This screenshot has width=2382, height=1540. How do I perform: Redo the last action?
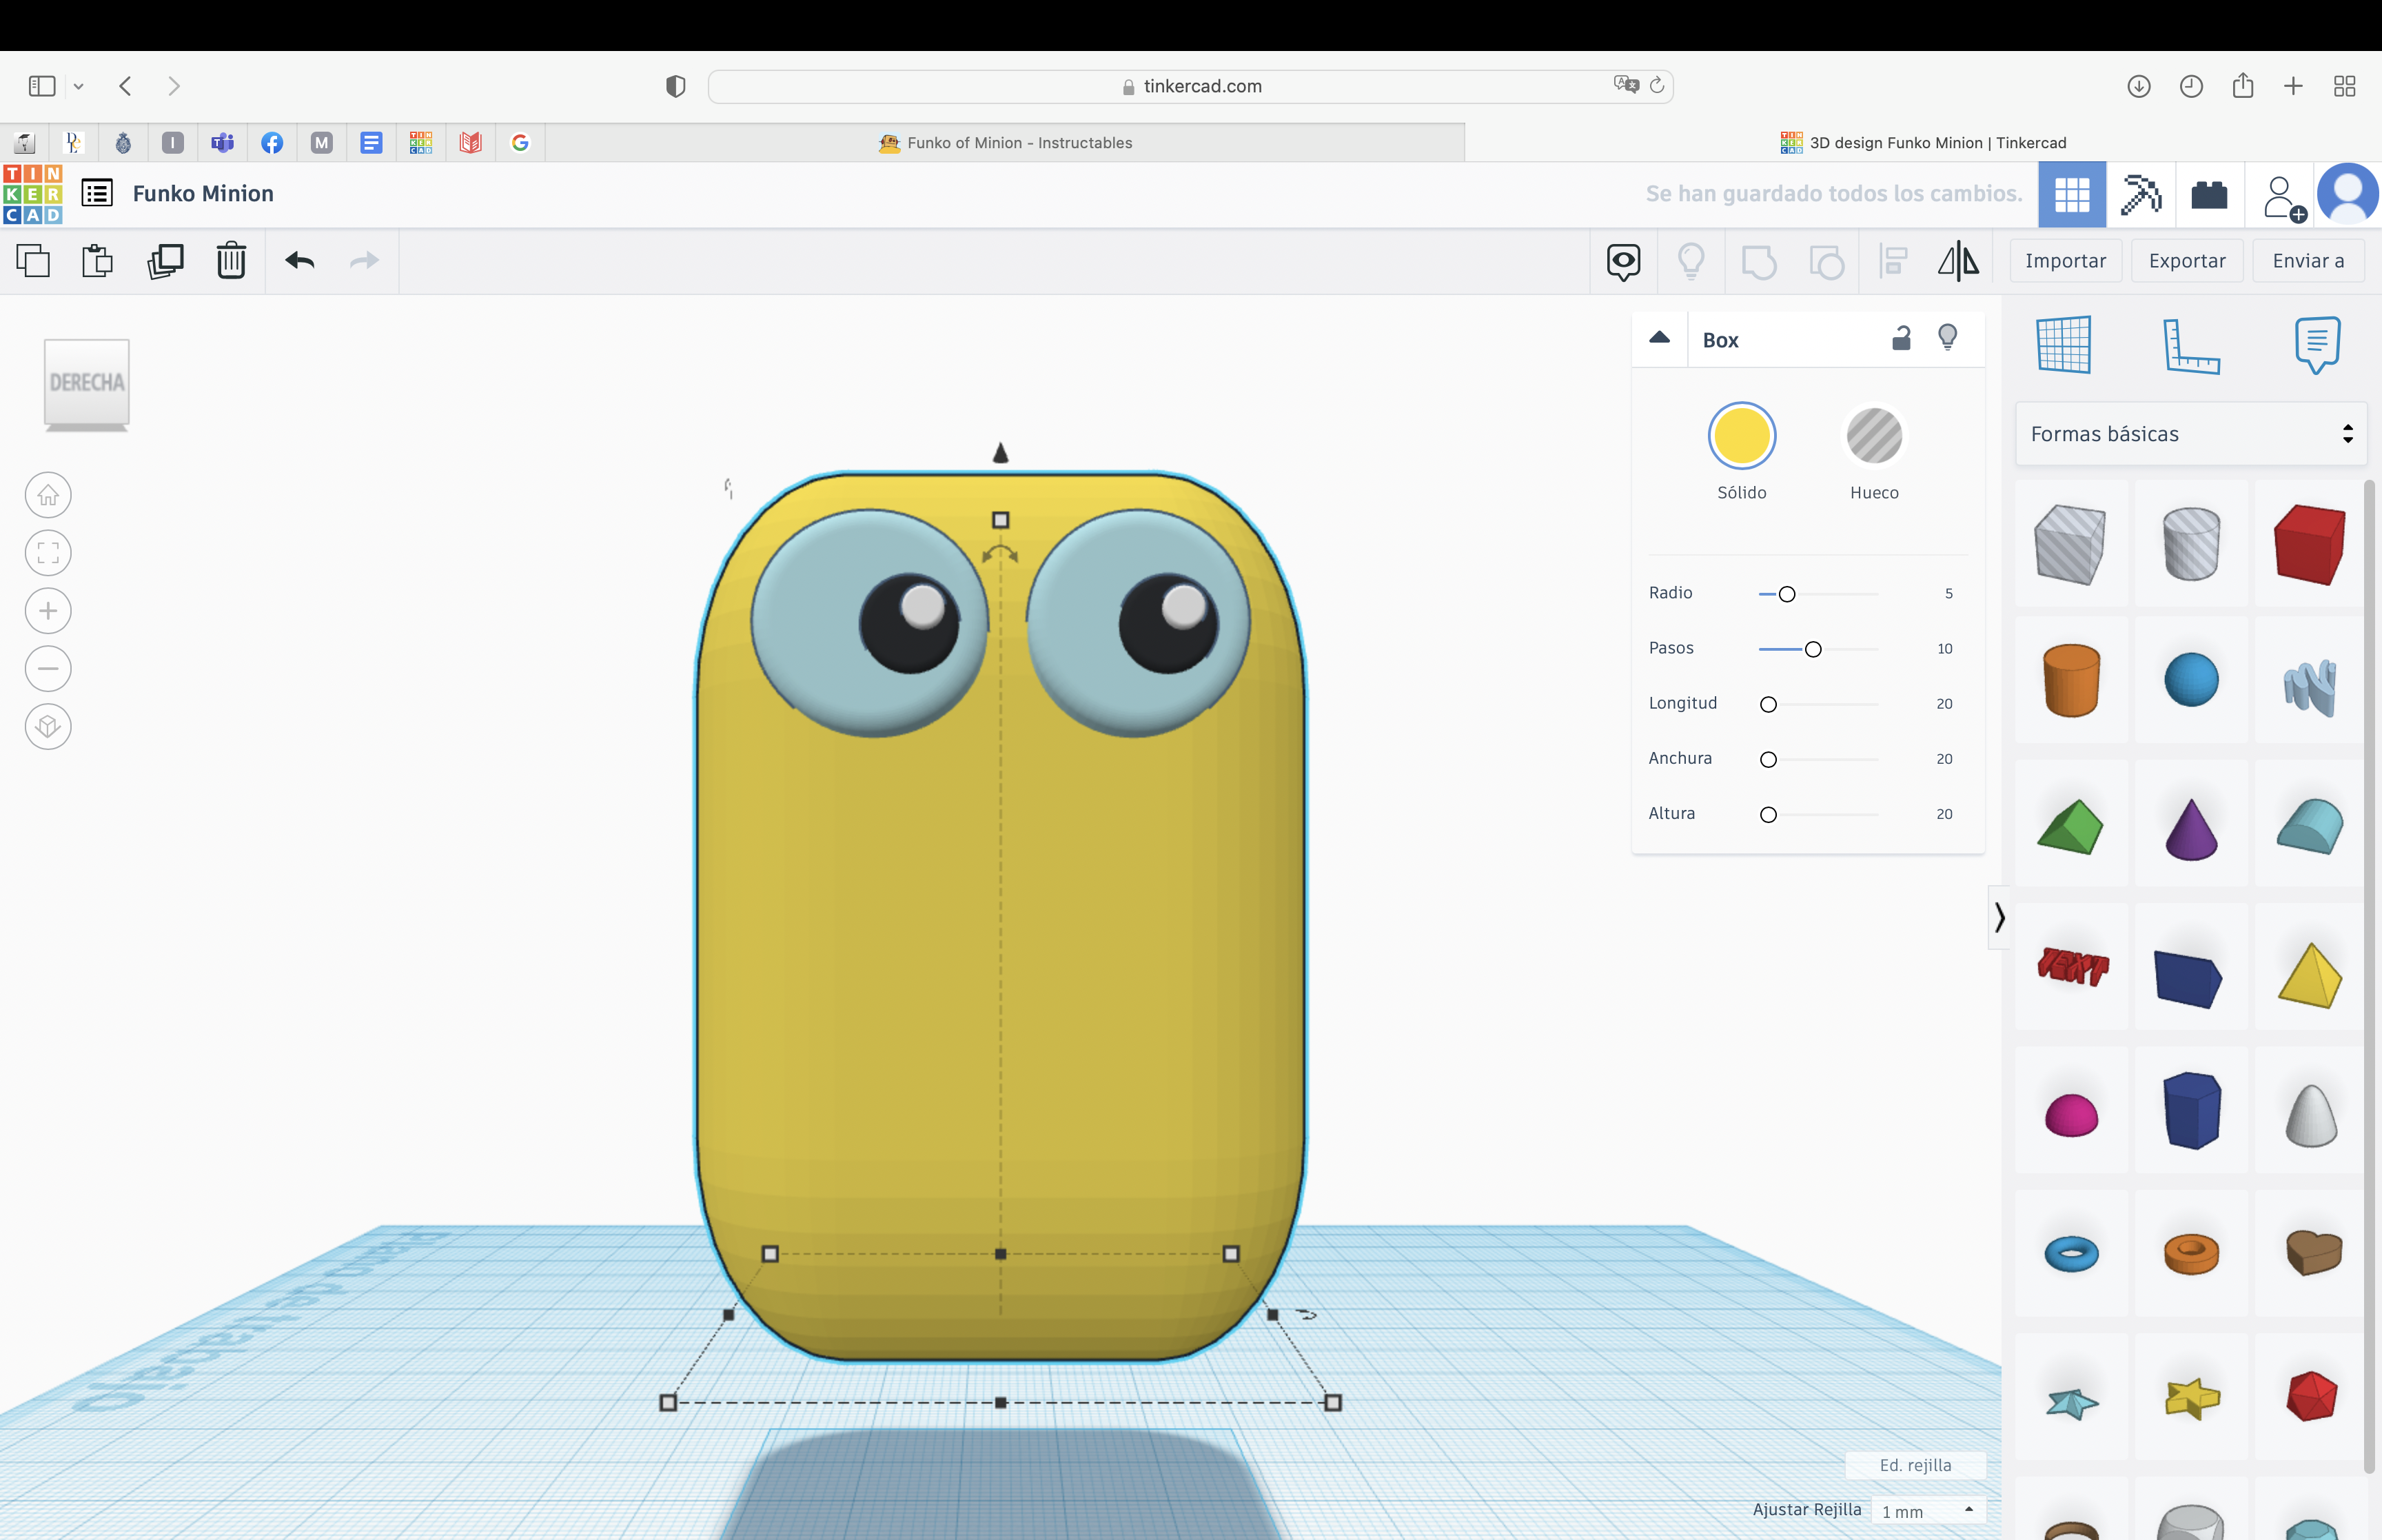tap(365, 261)
